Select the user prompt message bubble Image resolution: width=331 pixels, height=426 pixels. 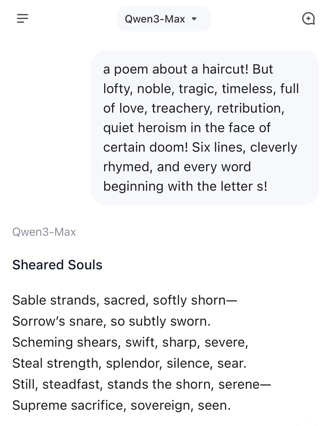[205, 128]
